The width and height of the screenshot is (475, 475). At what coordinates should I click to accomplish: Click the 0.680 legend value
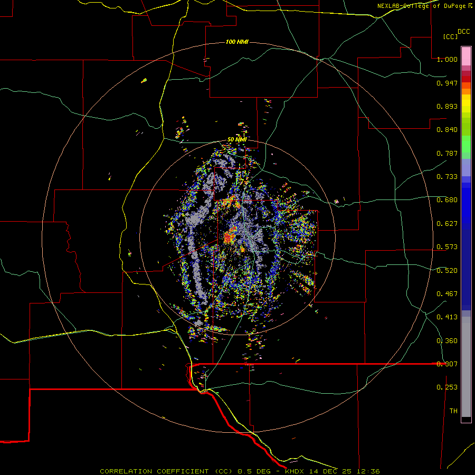[447, 200]
